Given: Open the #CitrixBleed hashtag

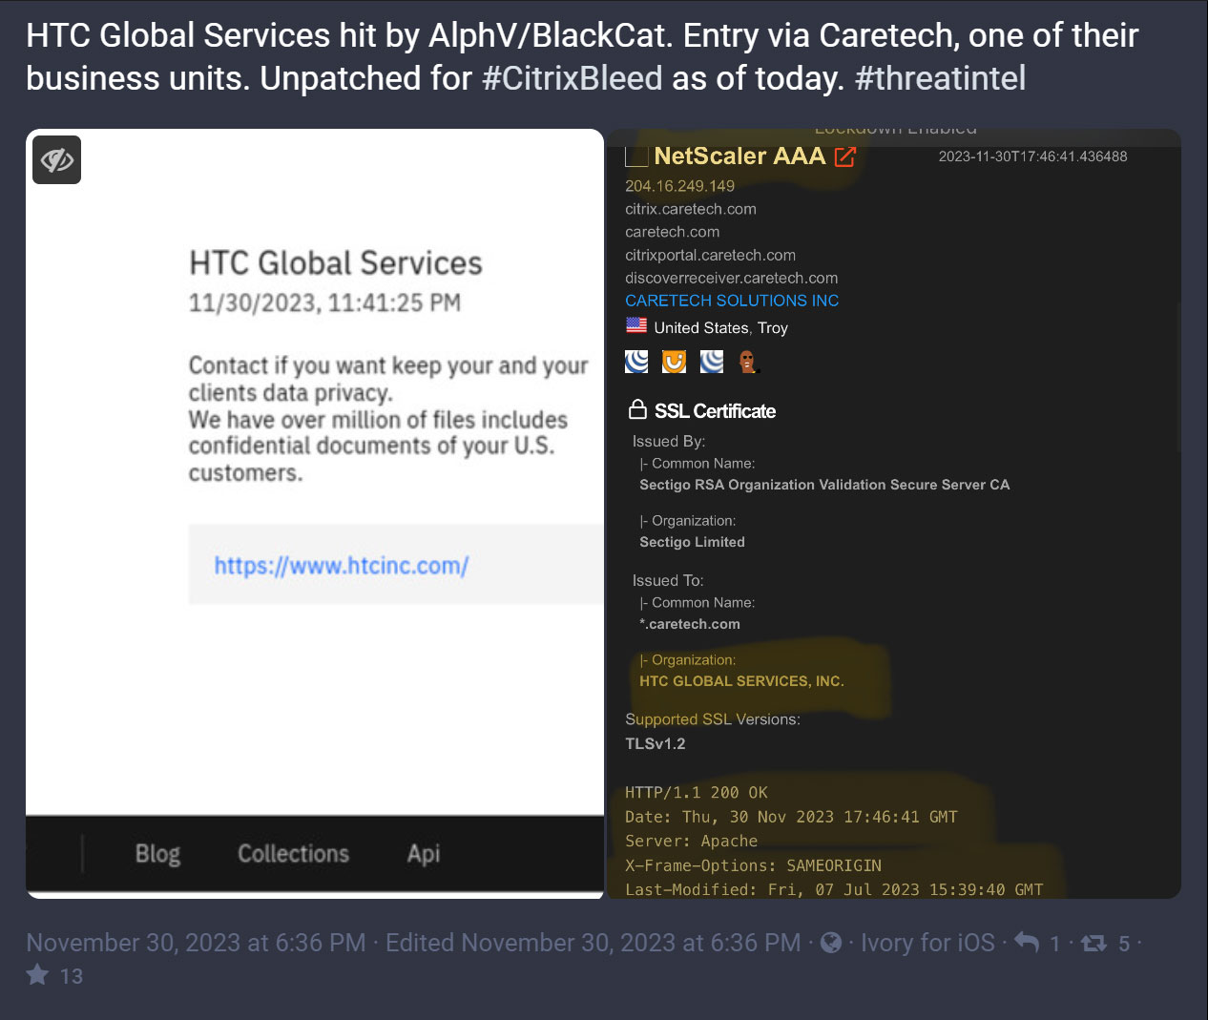Looking at the screenshot, I should [x=572, y=78].
